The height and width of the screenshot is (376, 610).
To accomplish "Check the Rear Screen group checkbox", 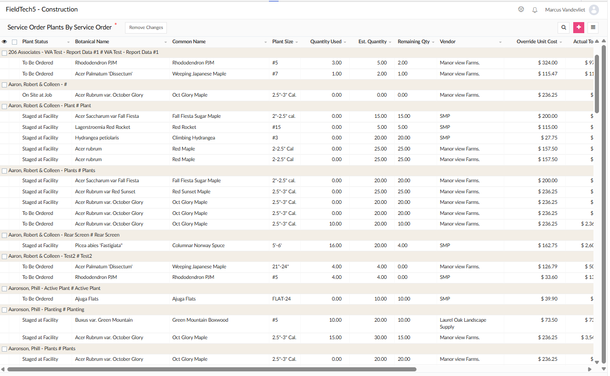I will coord(4,235).
